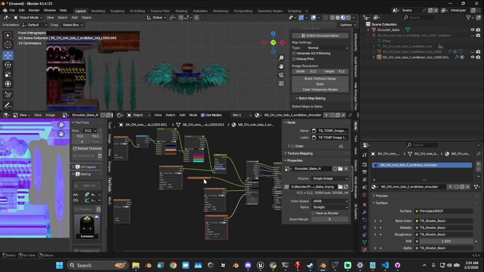
Task: Choose the Rotate tool in the viewport toolbar
Action: 8,65
